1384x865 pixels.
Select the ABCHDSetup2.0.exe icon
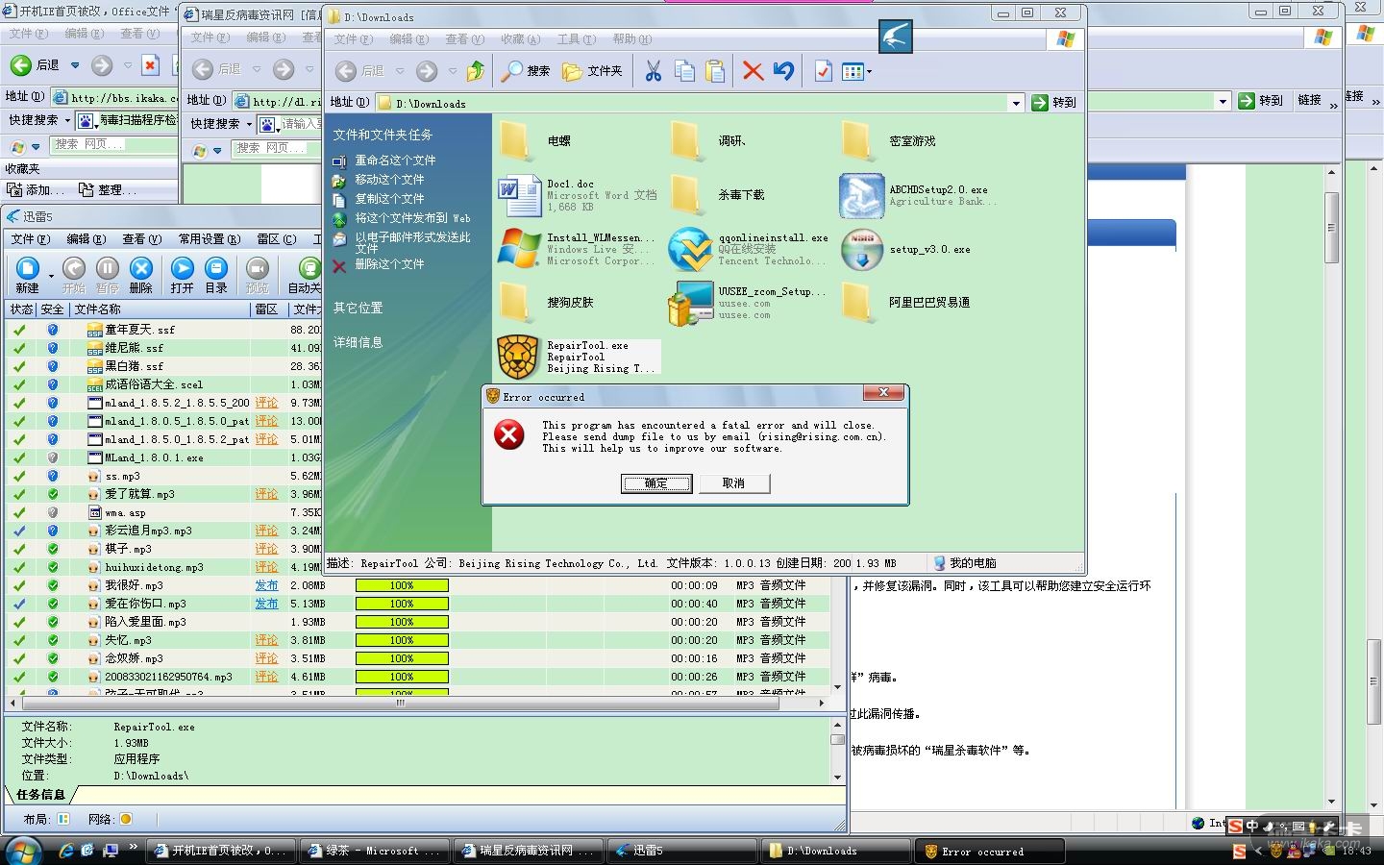tap(861, 195)
